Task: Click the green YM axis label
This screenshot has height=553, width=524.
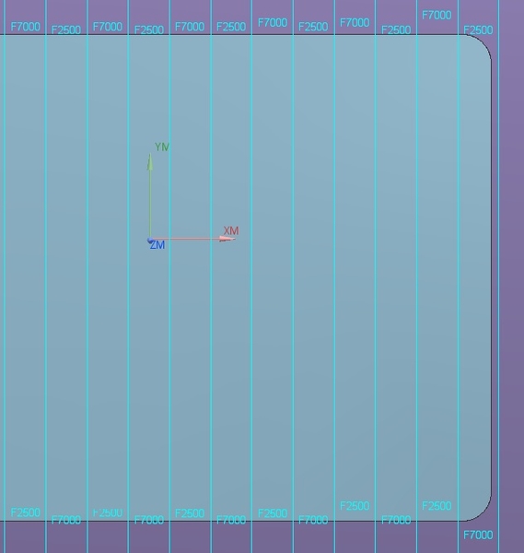Action: [162, 147]
